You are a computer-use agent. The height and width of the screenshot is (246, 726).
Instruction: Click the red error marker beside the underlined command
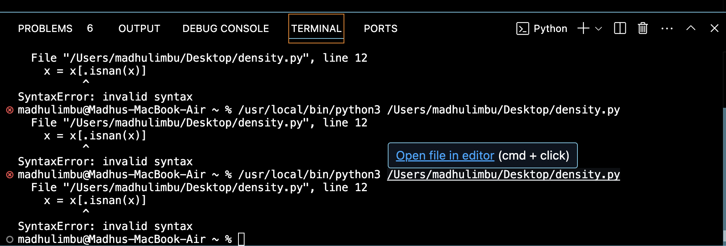click(10, 175)
